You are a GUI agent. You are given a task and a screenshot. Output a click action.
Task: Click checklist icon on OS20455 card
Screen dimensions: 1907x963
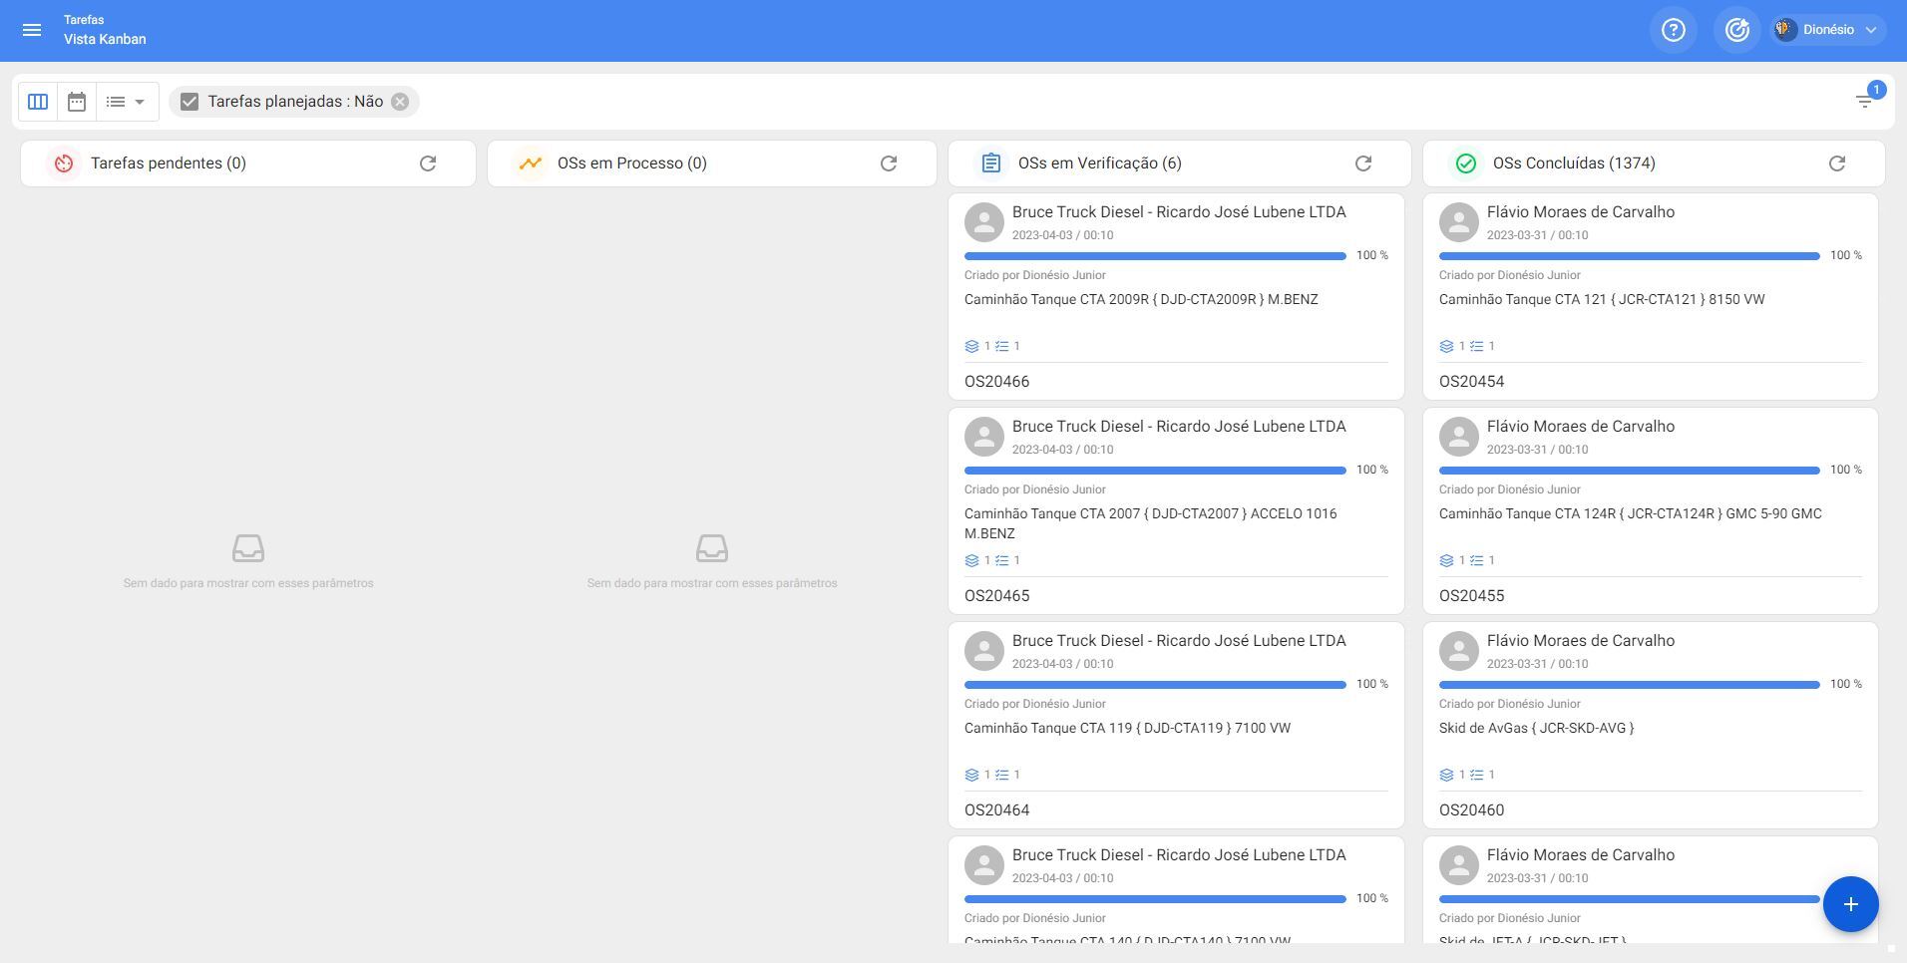click(1477, 561)
